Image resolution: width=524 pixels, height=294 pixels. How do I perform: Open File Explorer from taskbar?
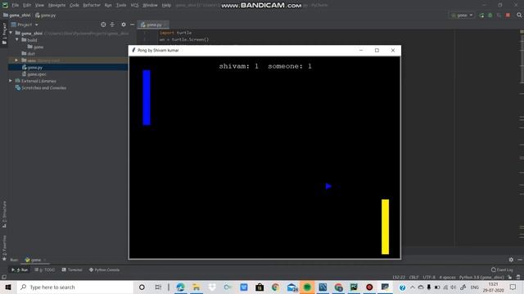pyautogui.click(x=196, y=287)
